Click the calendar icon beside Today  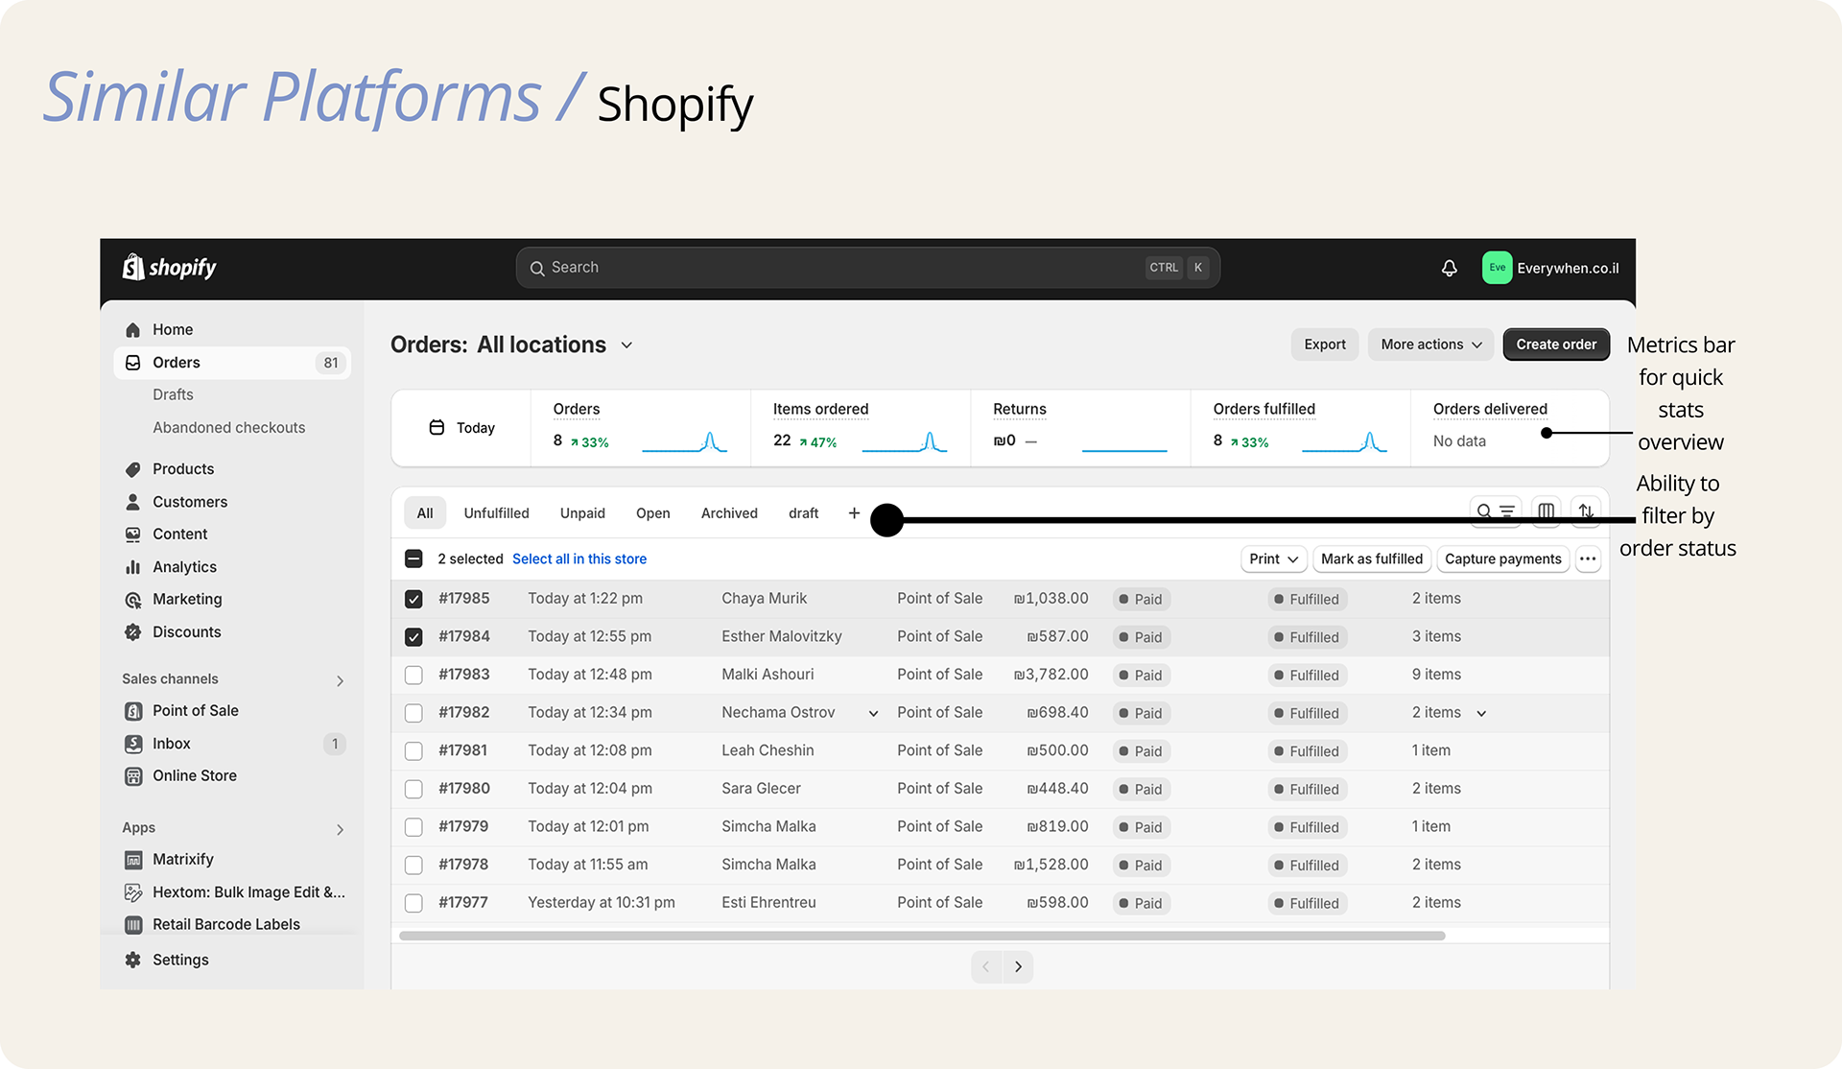(437, 428)
